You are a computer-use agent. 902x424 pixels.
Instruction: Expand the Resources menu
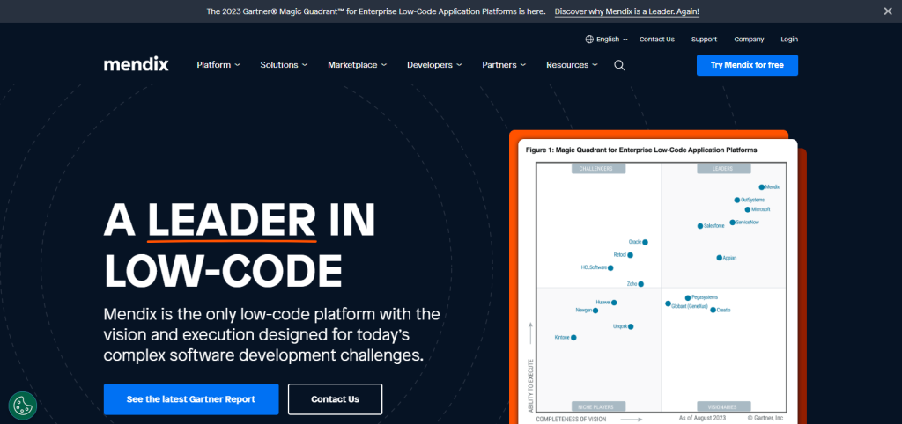572,65
